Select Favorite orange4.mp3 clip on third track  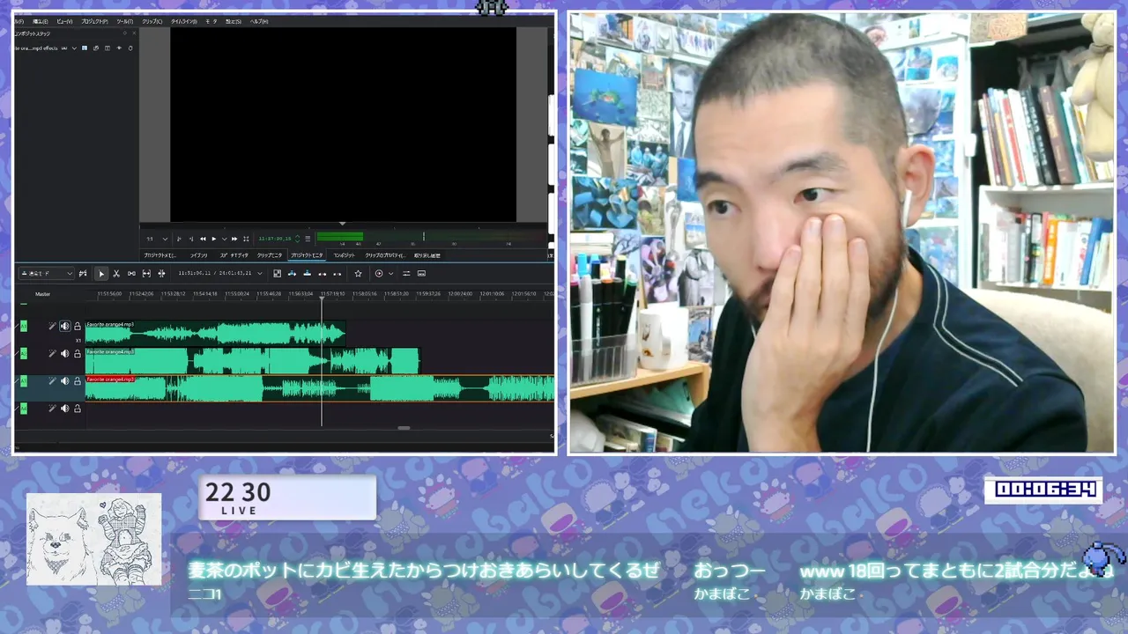click(320, 388)
